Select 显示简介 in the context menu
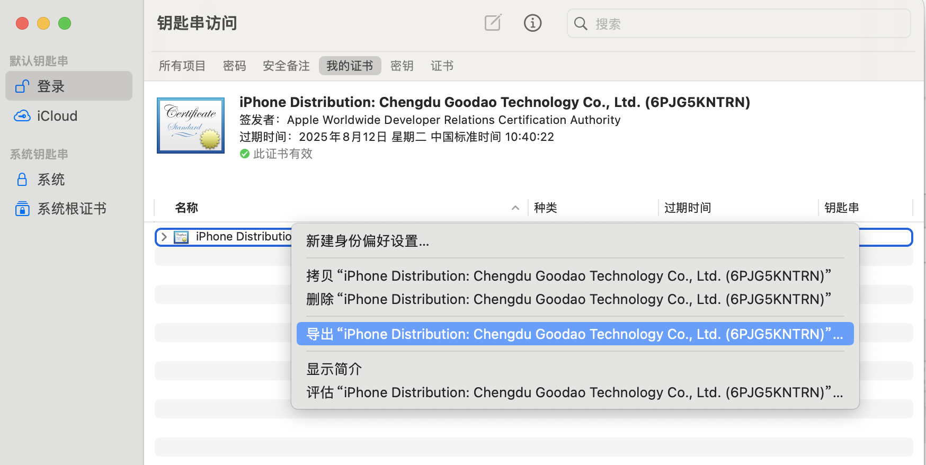Screen dimensions: 926x465 click(x=334, y=369)
